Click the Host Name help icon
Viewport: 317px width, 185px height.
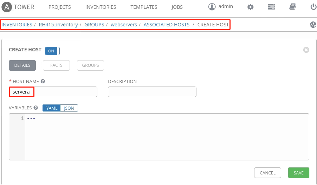43,81
